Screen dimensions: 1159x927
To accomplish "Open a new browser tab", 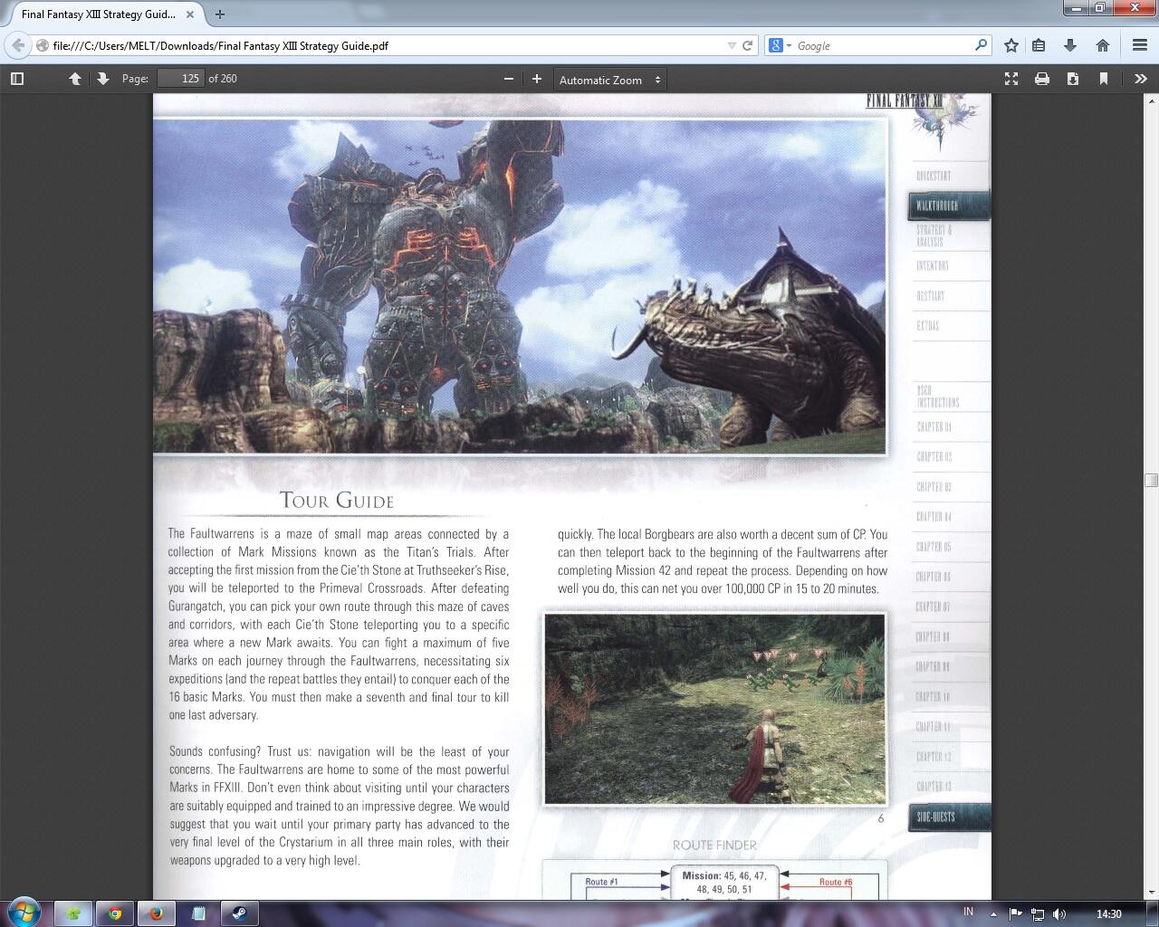I will [x=220, y=14].
